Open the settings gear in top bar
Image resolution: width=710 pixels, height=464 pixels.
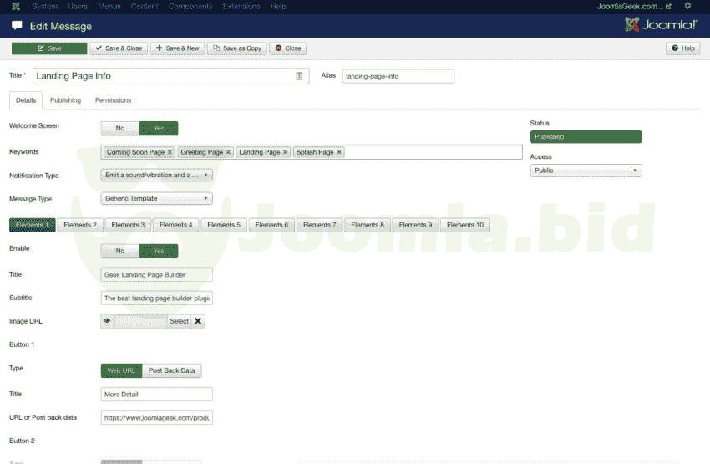[687, 6]
